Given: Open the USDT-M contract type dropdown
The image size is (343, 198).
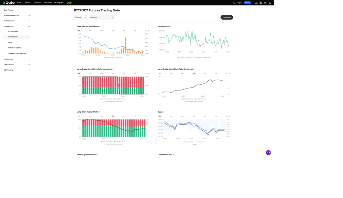Looking at the screenshot, I should 81,17.
